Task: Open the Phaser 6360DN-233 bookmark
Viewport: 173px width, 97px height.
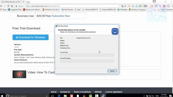Action: tap(108, 10)
